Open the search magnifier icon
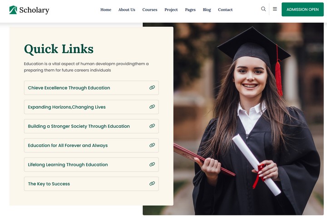The width and height of the screenshot is (327, 220). pos(263,9)
